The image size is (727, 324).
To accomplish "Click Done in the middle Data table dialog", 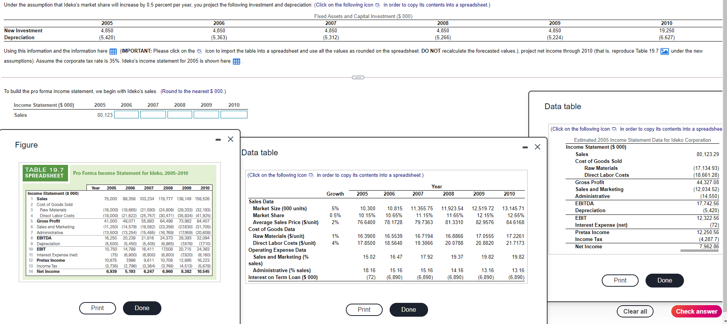I will [408, 310].
